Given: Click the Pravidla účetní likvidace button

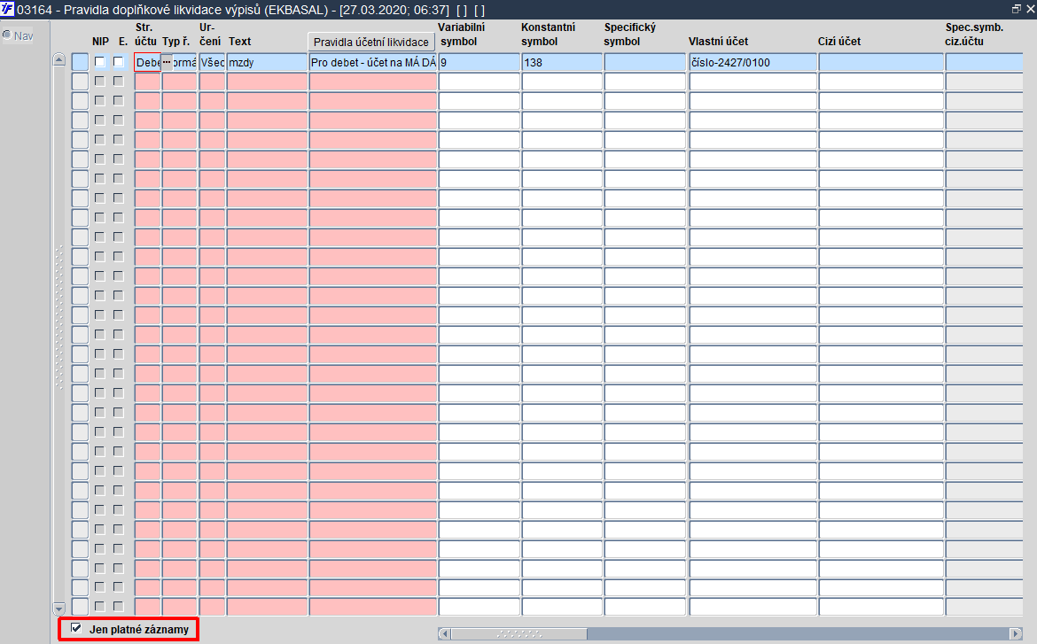Looking at the screenshot, I should coord(371,42).
